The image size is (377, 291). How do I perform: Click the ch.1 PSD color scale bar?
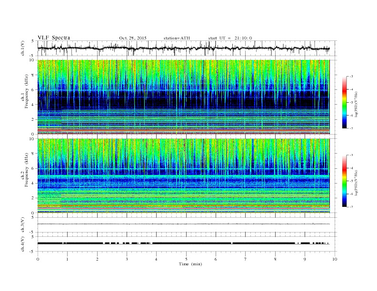pyautogui.click(x=345, y=102)
